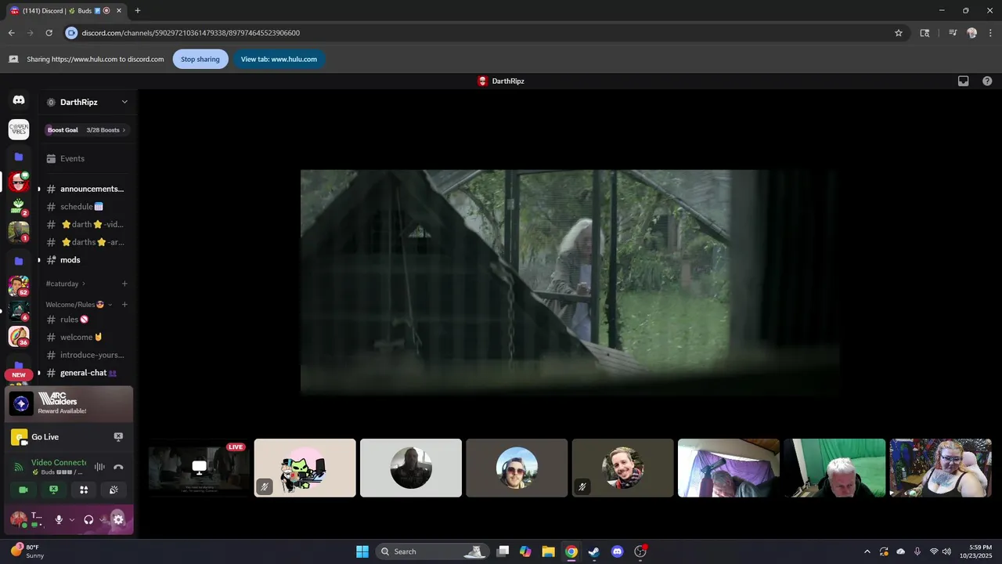Viewport: 1002px width, 564px height.
Task: Stop streaming with the screen-X icon
Action: [118, 437]
